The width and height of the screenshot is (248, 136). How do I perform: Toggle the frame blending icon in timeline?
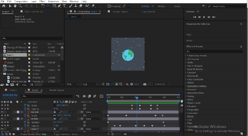coord(89,96)
